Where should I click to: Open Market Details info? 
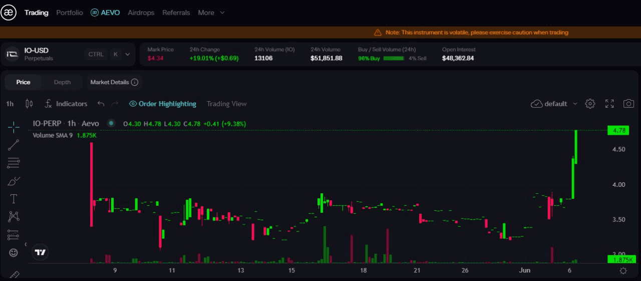point(114,82)
